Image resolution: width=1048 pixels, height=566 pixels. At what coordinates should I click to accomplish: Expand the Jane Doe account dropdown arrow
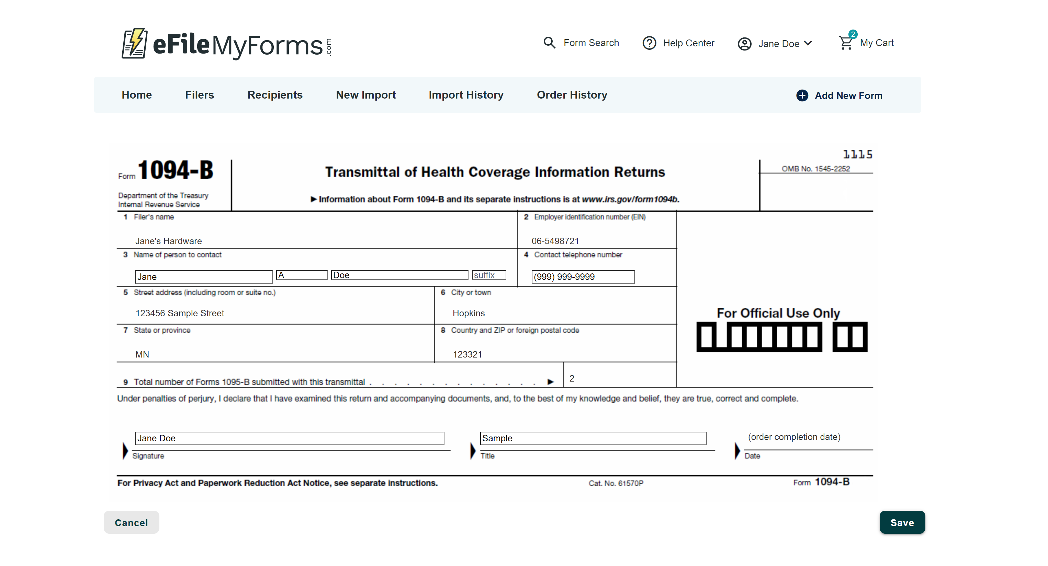[808, 44]
